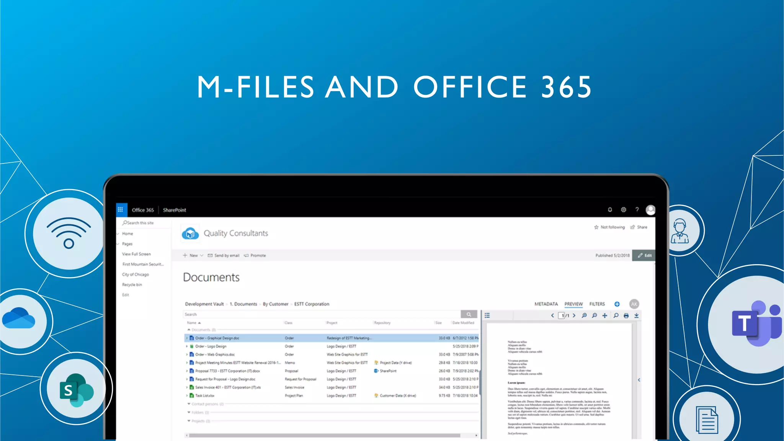Click SharePoint in the top bar
Viewport: 784px width, 441px height.
[x=175, y=210]
